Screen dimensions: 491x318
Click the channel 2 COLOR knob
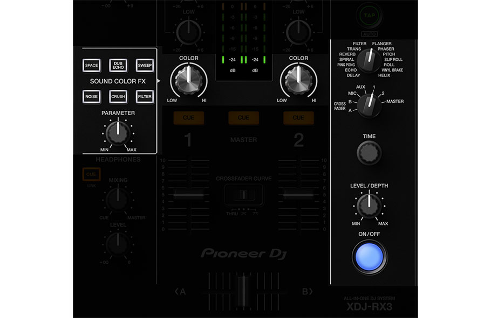click(x=298, y=80)
